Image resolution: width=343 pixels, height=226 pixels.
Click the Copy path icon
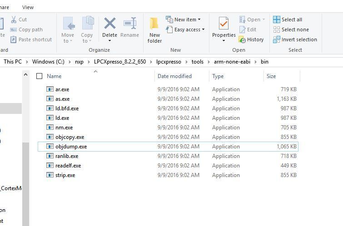point(14,29)
